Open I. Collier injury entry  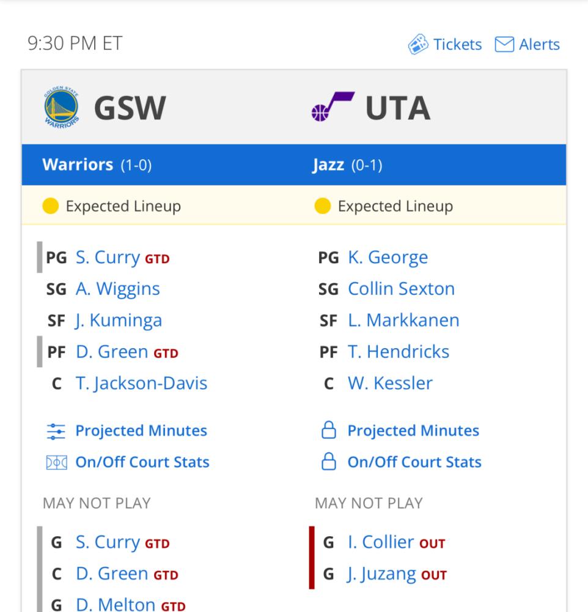tap(381, 542)
